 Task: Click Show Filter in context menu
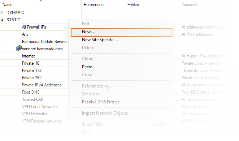pos(92,124)
